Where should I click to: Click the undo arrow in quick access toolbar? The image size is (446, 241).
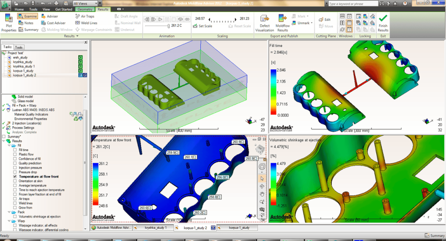(x=43, y=3)
